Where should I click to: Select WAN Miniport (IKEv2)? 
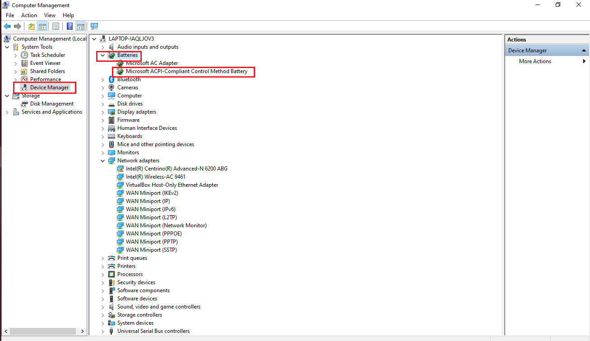pos(152,193)
